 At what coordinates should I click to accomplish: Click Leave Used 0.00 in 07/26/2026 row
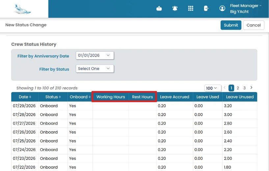click(199, 132)
